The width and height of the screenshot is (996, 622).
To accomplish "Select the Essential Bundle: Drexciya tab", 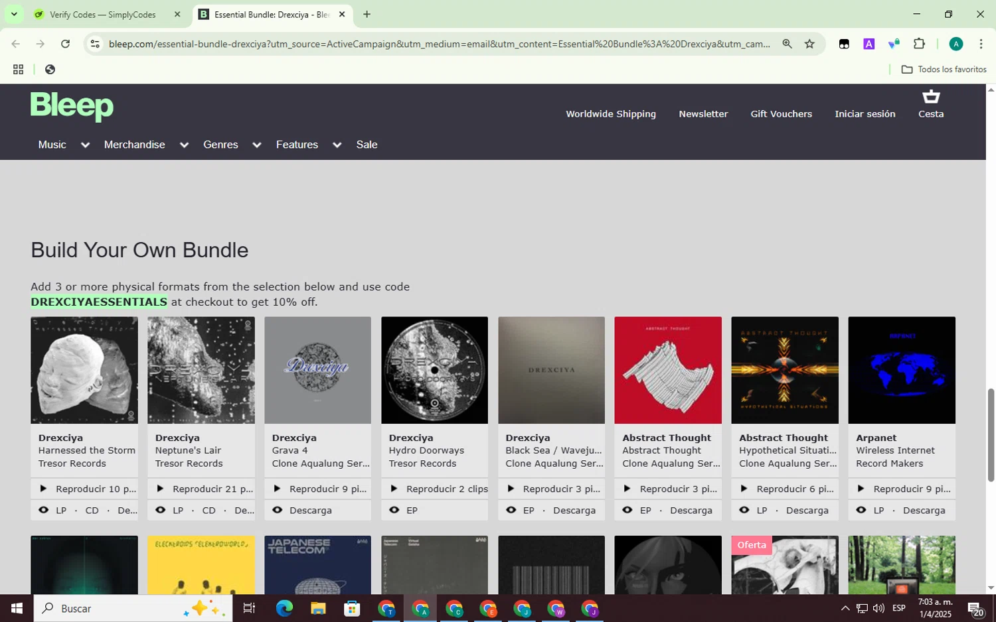I will pyautogui.click(x=272, y=14).
